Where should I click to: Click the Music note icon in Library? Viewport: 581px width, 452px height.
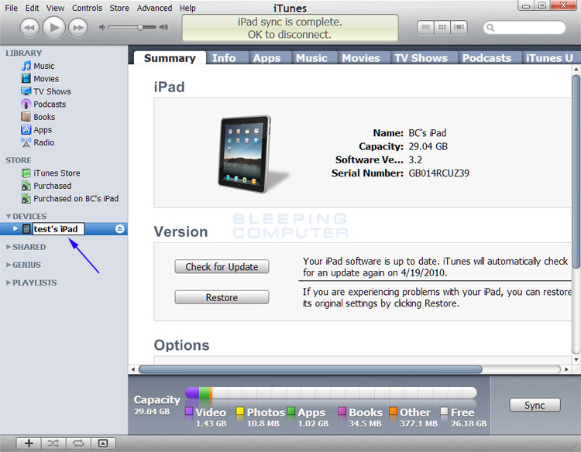(x=26, y=66)
